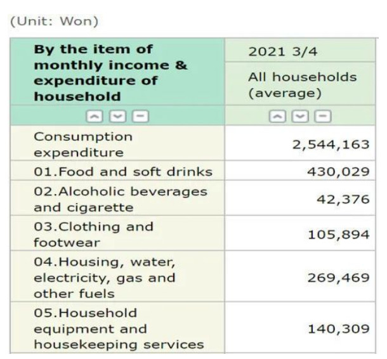The image size is (387, 359).
Task: Sort item column ascending with up arrow
Action: 95,116
